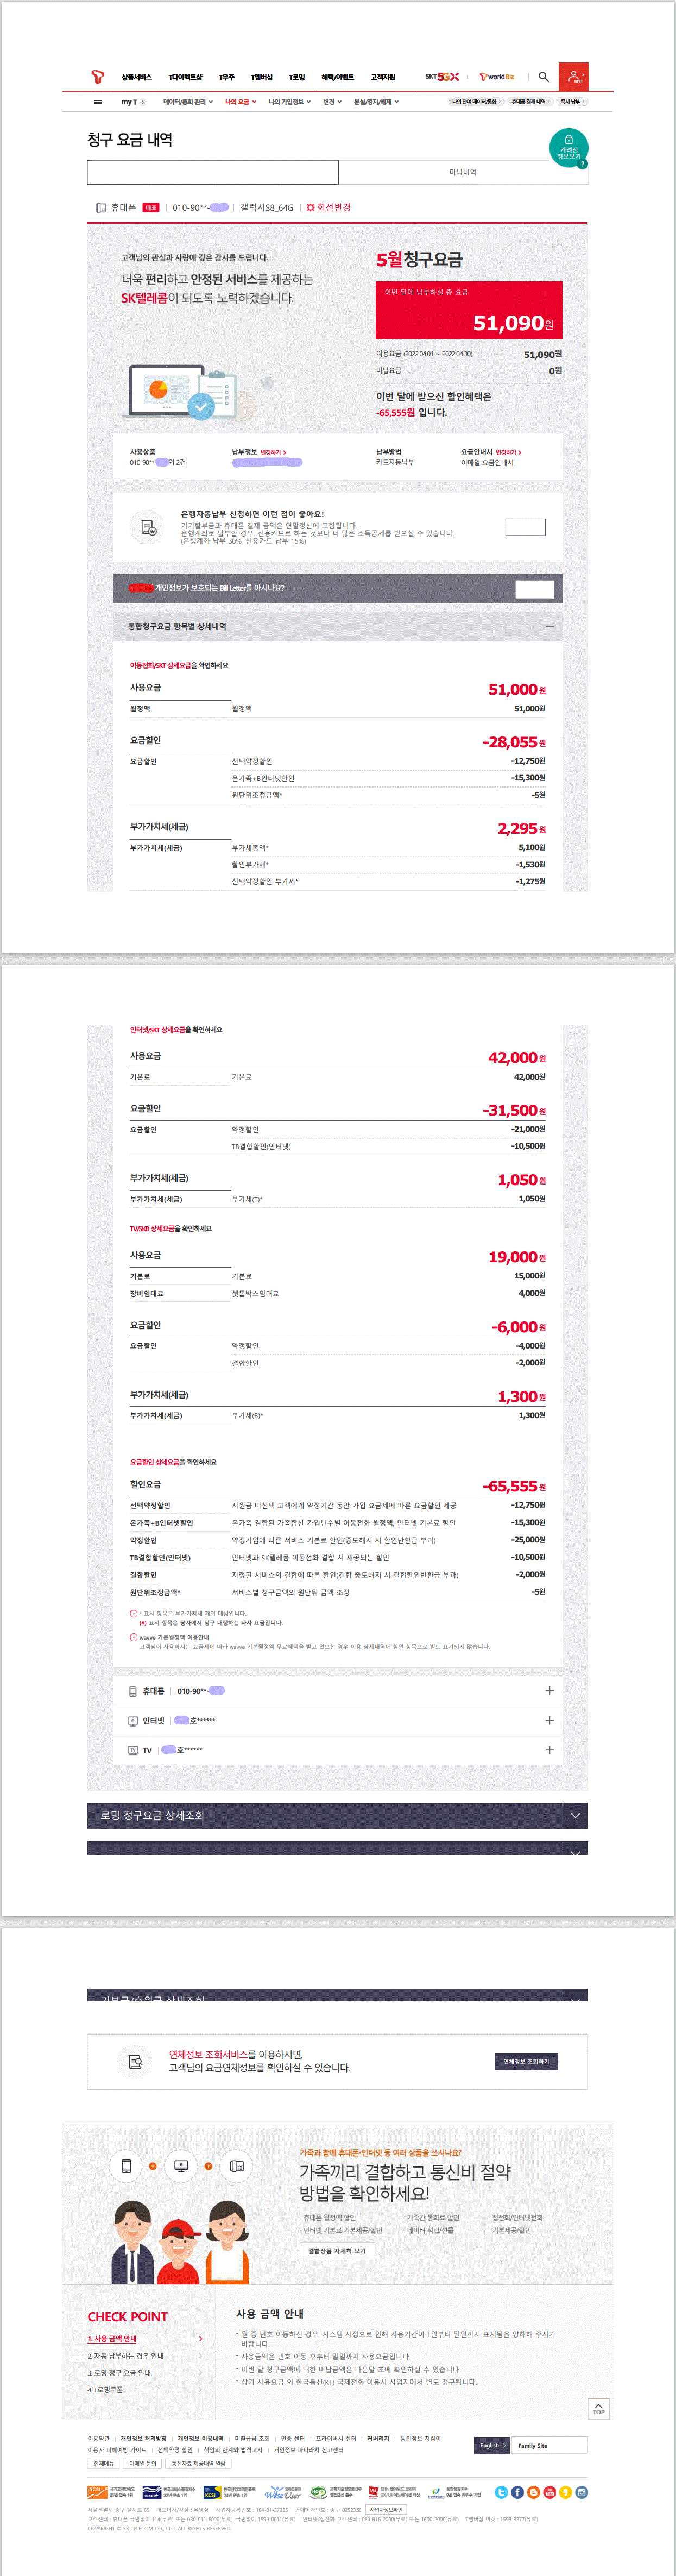
Task: Click the TOP arrow button
Action: tap(598, 2408)
